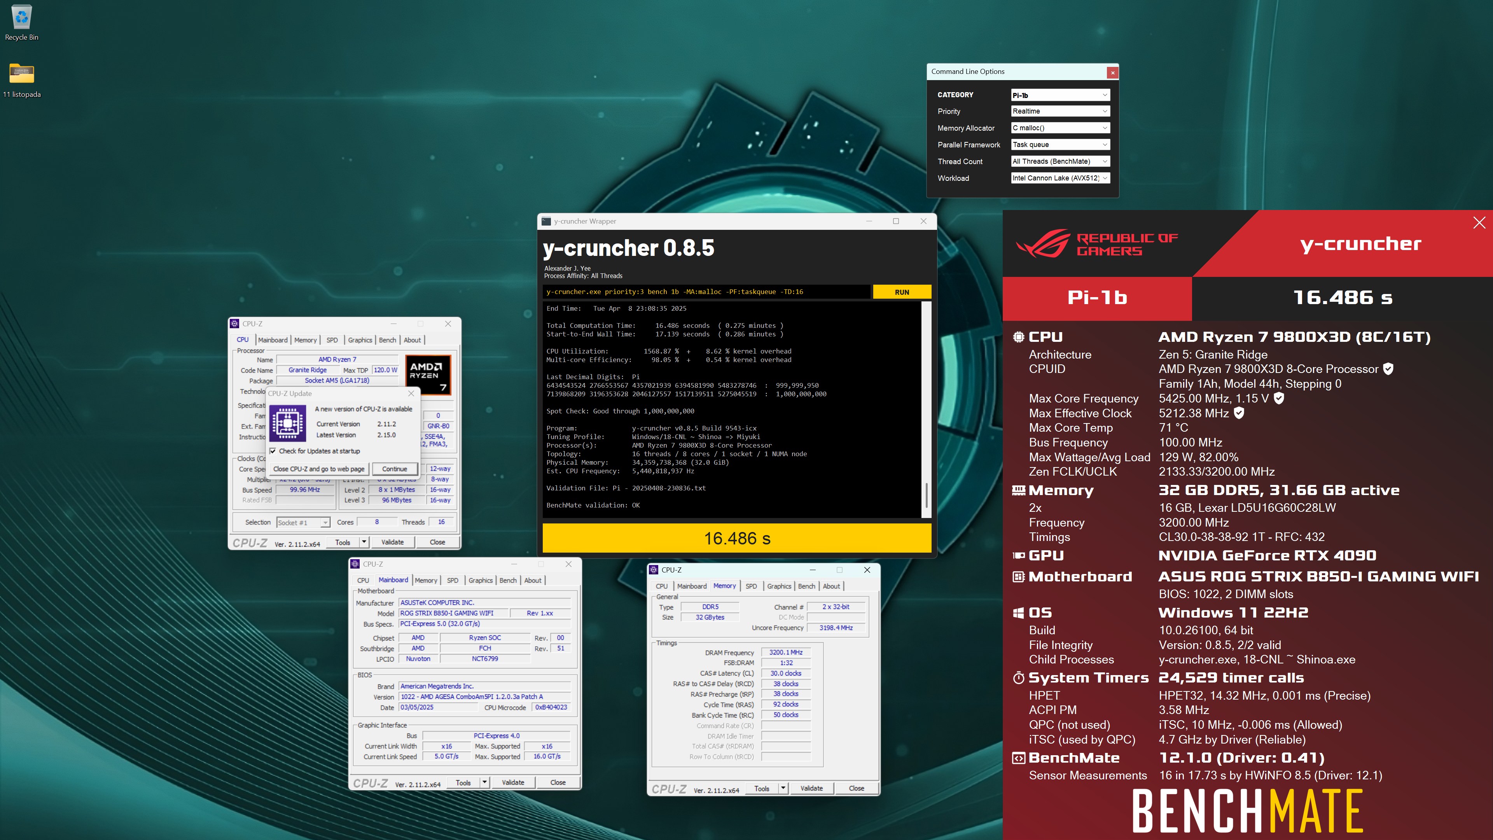Click the GPU section icon in BenchMate
The image size is (1493, 840).
click(1018, 555)
